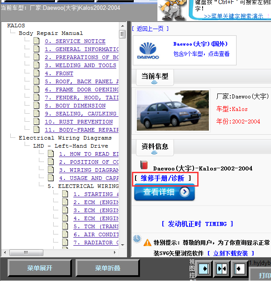Click 立刻下载安装 SVG viewer link
Image resolution: width=271 pixels, height=281 pixels.
tap(231, 253)
